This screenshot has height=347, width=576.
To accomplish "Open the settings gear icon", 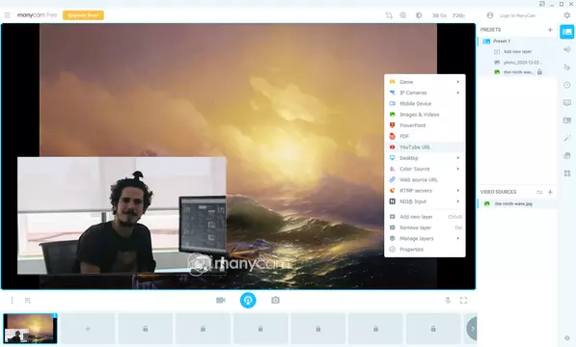I will point(566,15).
